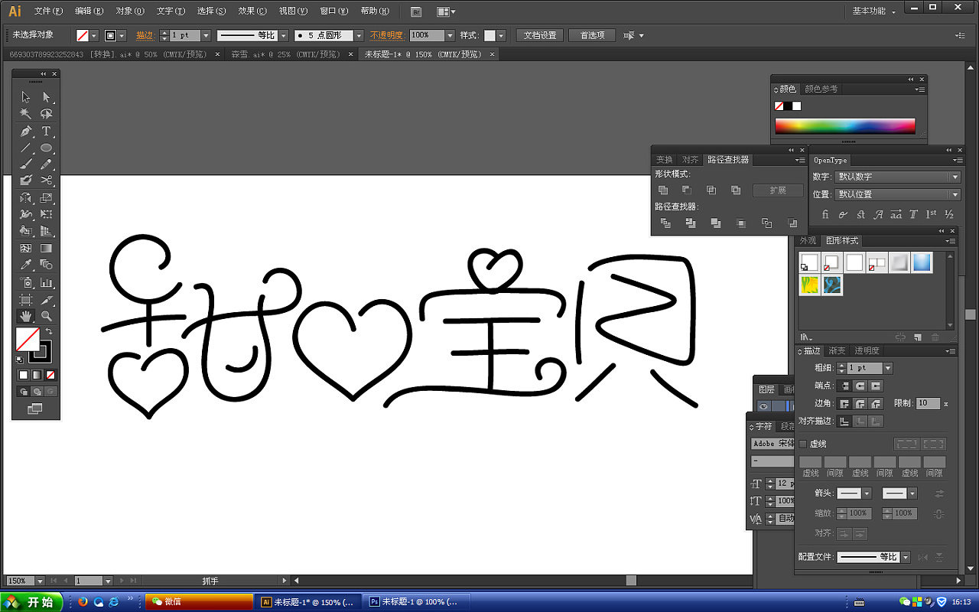Click the ordinals 1st OpenType icon
The image size is (979, 612).
(x=931, y=215)
